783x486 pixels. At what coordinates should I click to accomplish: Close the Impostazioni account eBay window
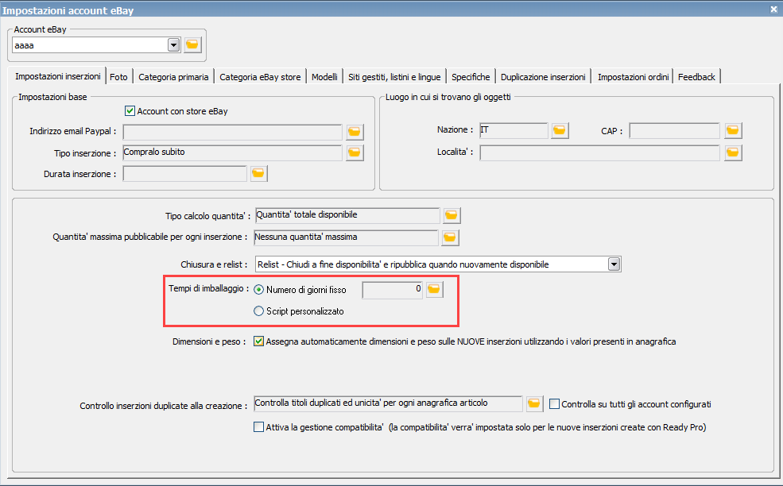tap(773, 9)
